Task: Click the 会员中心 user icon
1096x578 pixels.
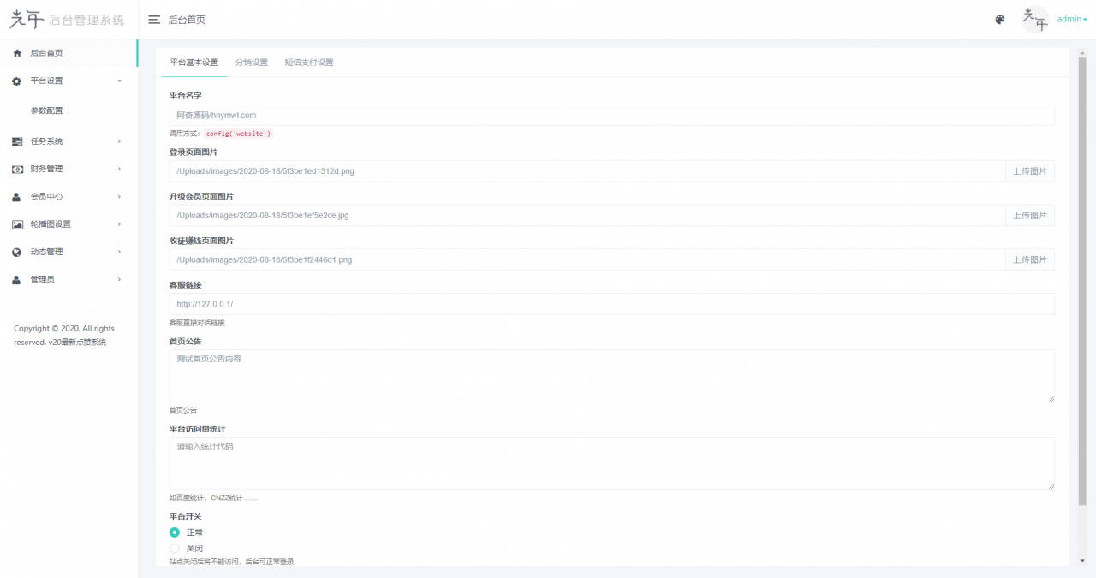Action: 17,196
